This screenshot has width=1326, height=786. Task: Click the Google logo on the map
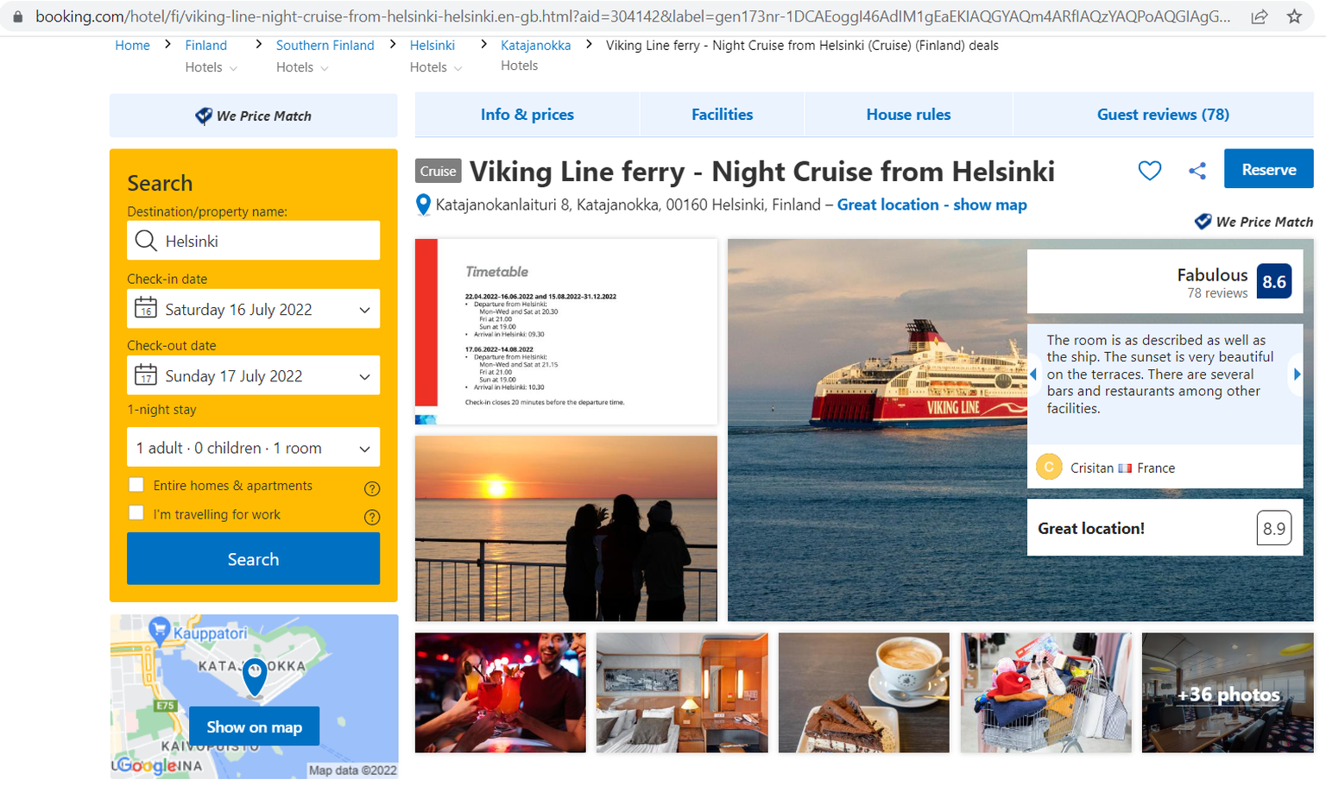147,764
